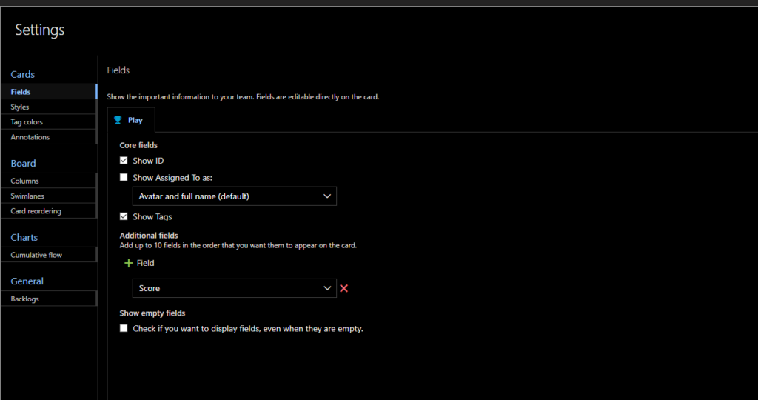This screenshot has height=400, width=758.
Task: Open the Score field dropdown
Action: pos(235,288)
